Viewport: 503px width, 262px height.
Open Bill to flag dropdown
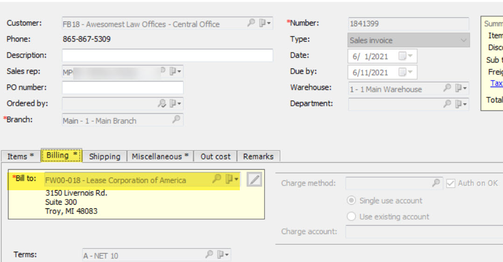[x=232, y=179]
